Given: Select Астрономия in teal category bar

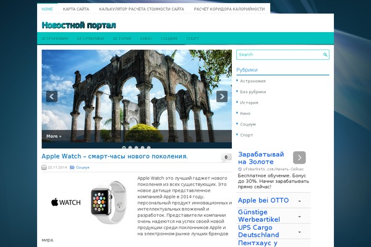Looking at the screenshot, I should [55, 38].
